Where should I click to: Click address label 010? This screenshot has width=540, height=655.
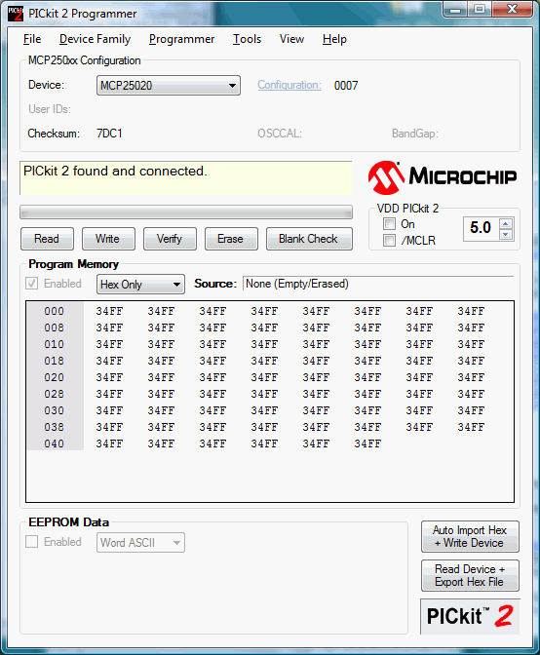(55, 344)
